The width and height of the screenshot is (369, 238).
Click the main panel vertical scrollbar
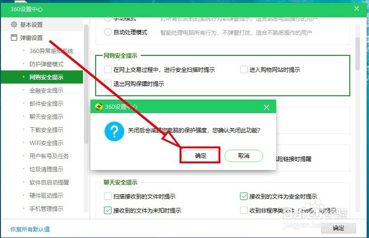pyautogui.click(x=358, y=54)
